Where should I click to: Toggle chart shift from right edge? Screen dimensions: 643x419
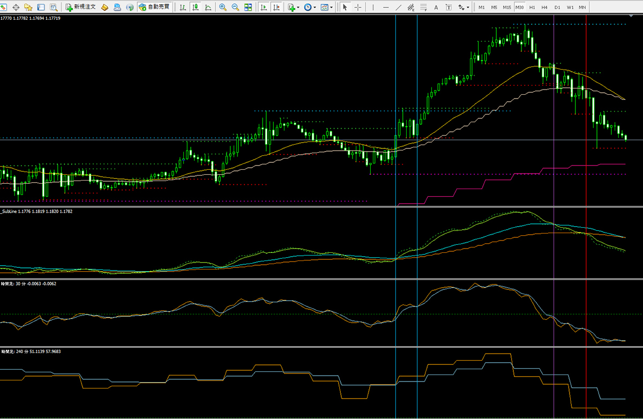[275, 8]
